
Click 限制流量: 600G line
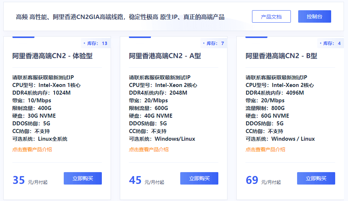(x=148, y=108)
